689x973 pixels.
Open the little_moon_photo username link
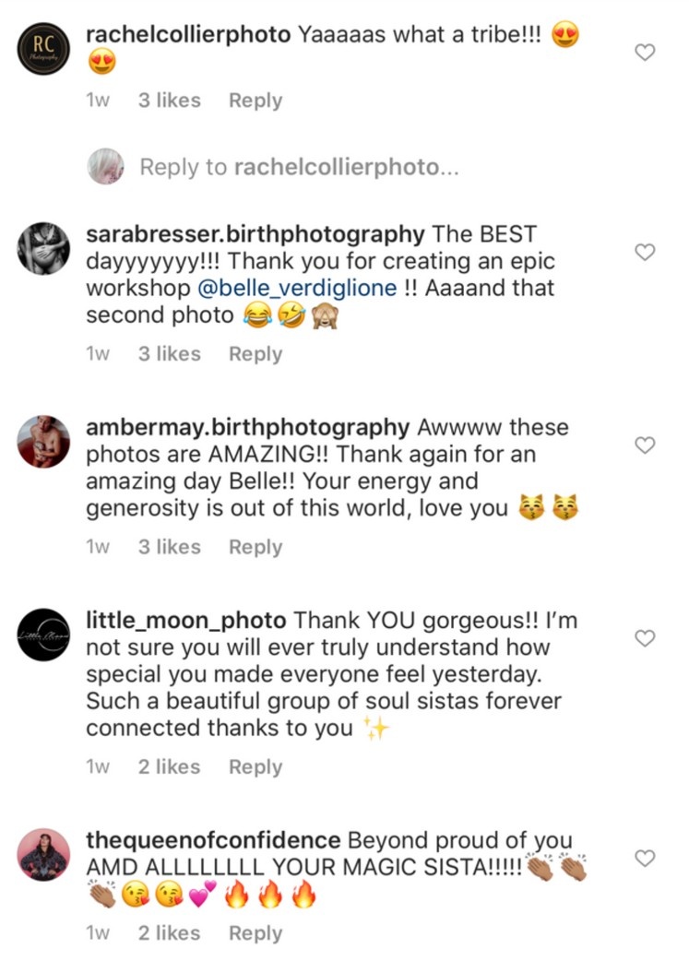coord(186,621)
